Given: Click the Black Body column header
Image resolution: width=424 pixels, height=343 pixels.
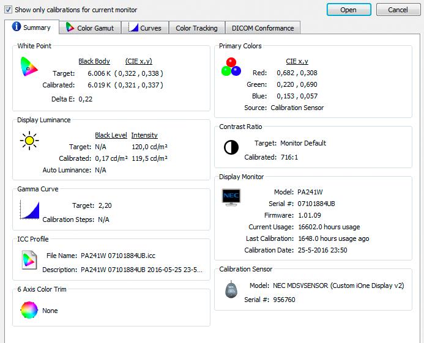Looking at the screenshot, I should 94,61.
